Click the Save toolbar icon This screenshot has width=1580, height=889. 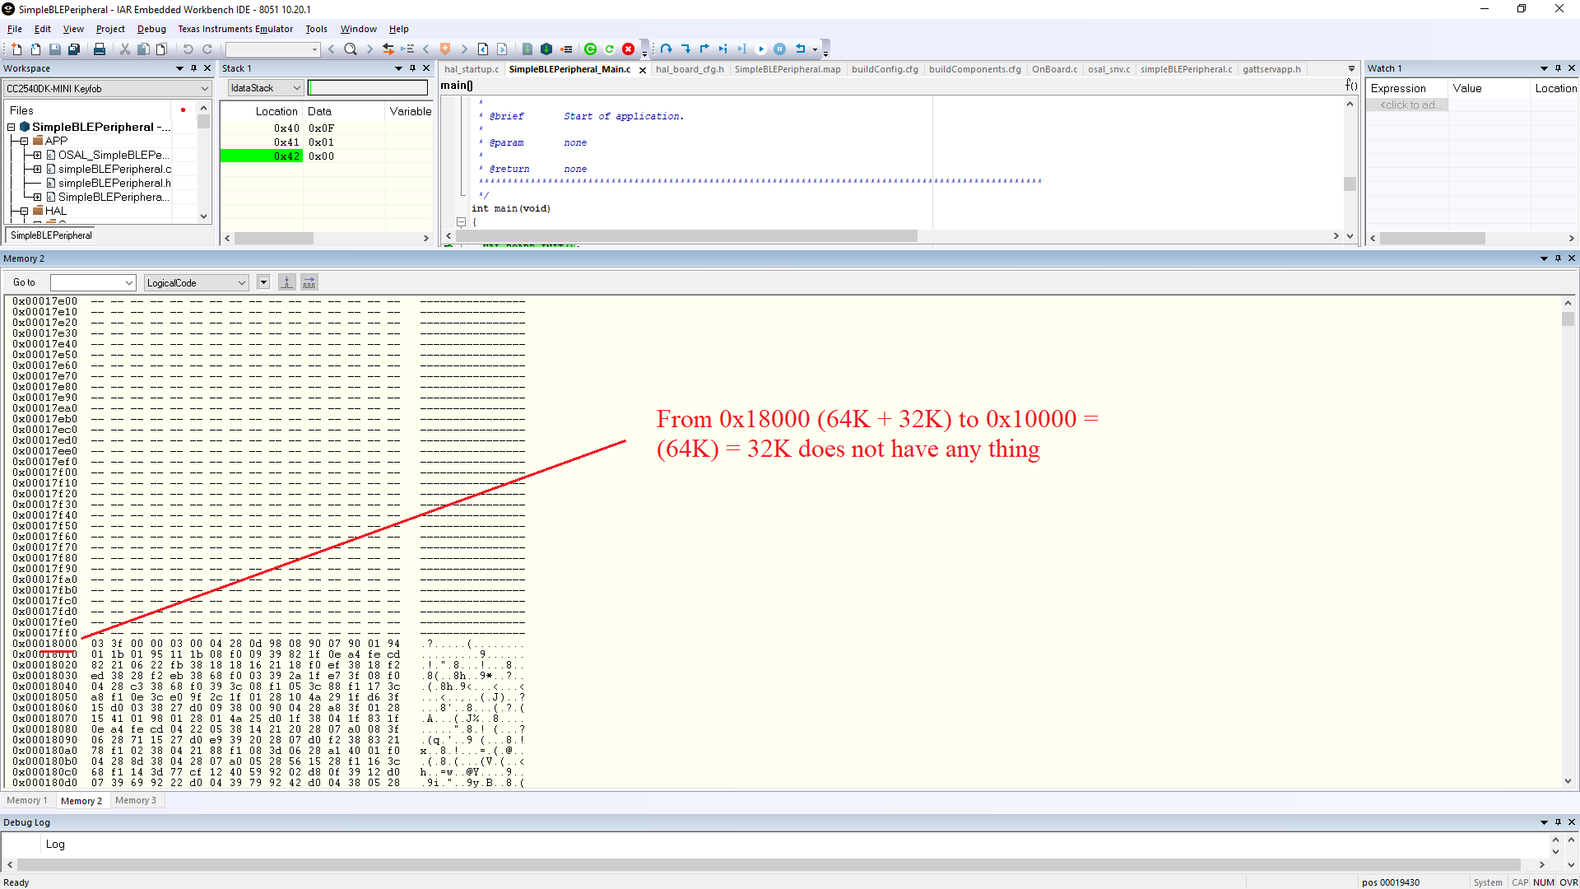coord(55,49)
